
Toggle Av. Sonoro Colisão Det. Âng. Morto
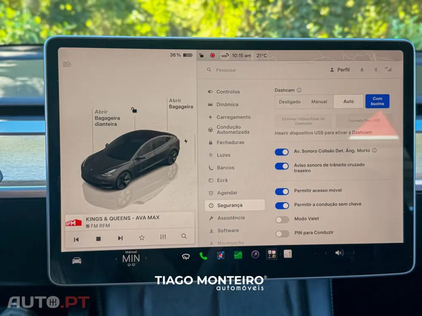(281, 152)
